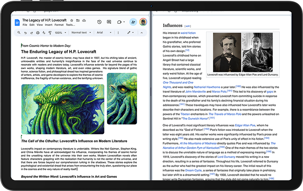Open the zoom 100% dropdown
The width and height of the screenshot is (303, 191).
pyautogui.click(x=60, y=33)
